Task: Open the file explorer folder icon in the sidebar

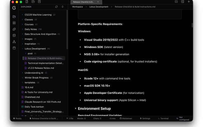Action: click(14, 17)
